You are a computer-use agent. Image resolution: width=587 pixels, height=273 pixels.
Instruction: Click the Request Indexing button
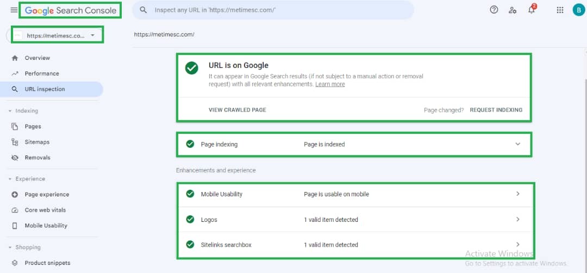pyautogui.click(x=496, y=110)
